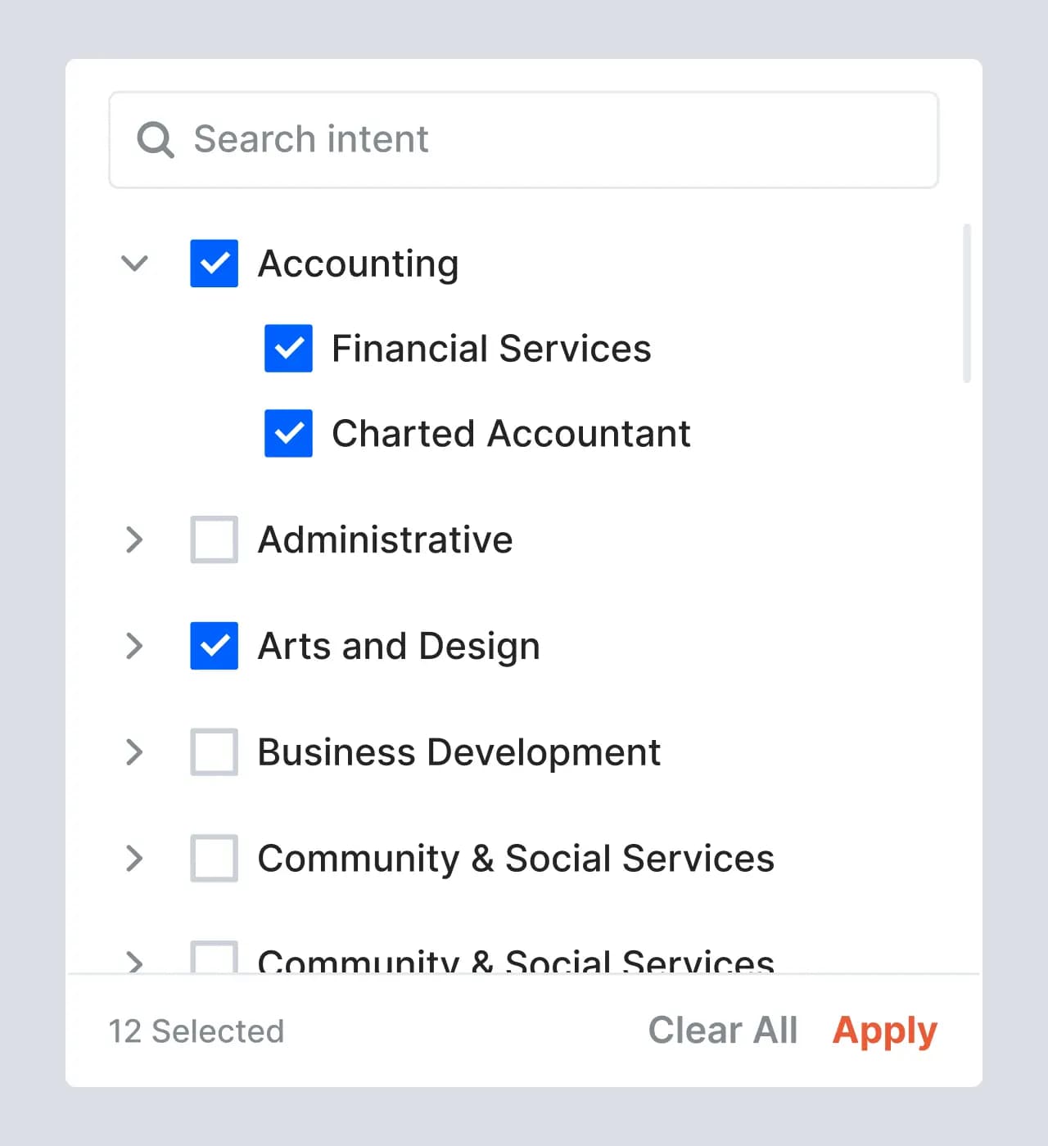Select the Charted Accountant label
Viewport: 1048px width, 1146px height.
coord(511,433)
